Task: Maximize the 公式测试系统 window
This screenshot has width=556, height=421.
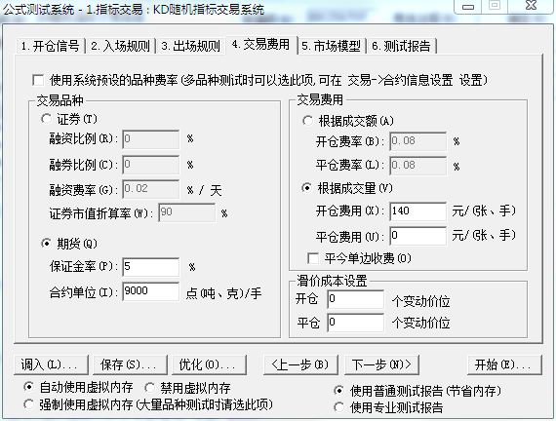Action: [495, 7]
